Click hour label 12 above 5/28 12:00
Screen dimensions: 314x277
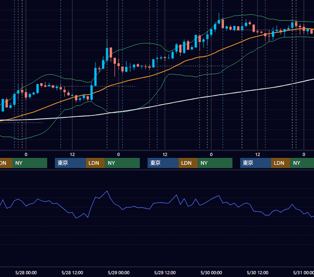coord(72,155)
